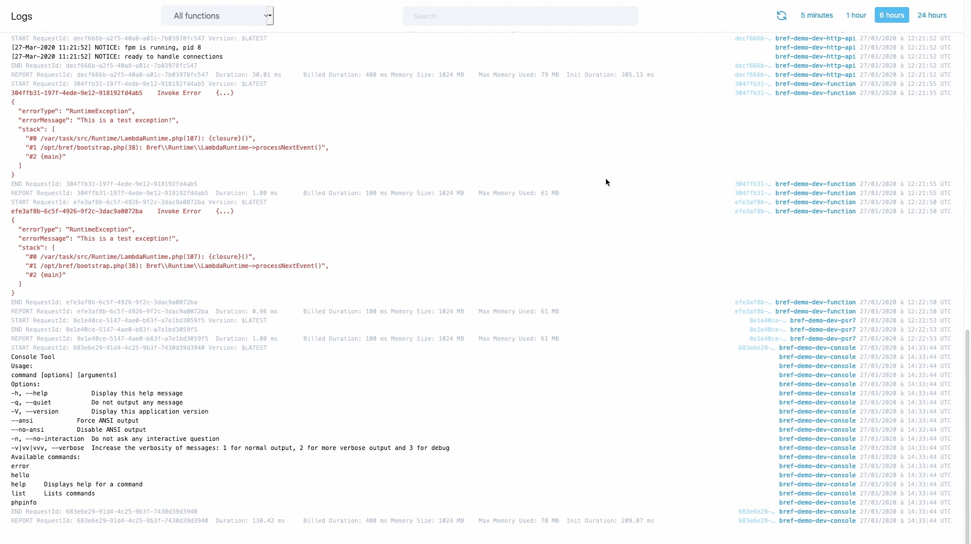This screenshot has width=971, height=544.
Task: Click the '--no-ansi Disable ANSI output' line
Action: click(x=78, y=430)
